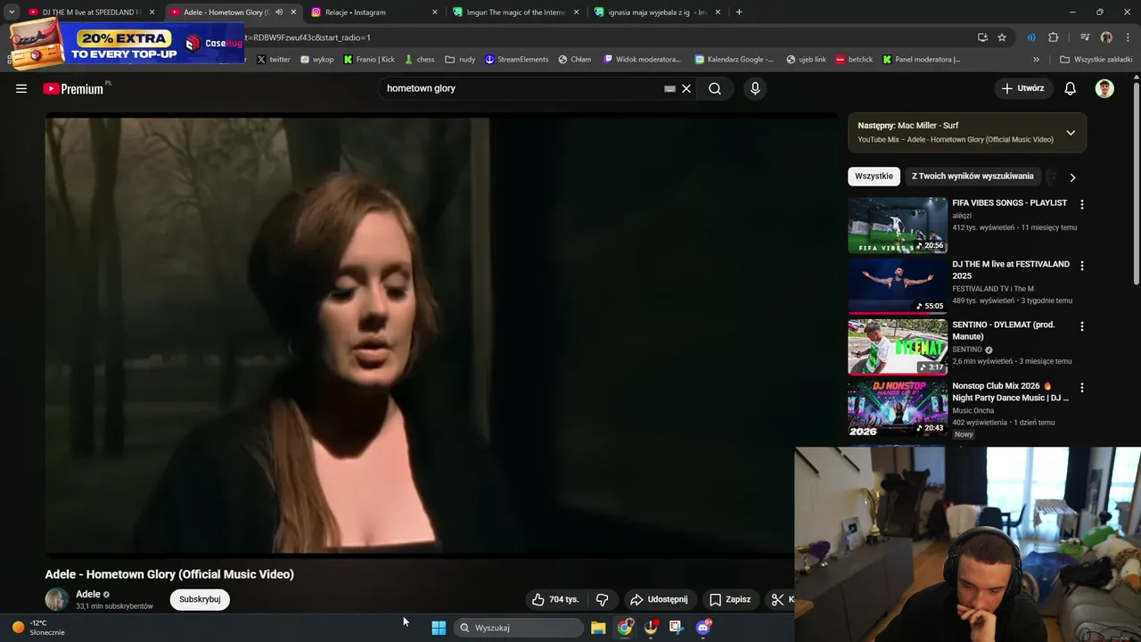Open the weather widget showing -12°C
This screenshot has height=642, width=1141.
37,628
